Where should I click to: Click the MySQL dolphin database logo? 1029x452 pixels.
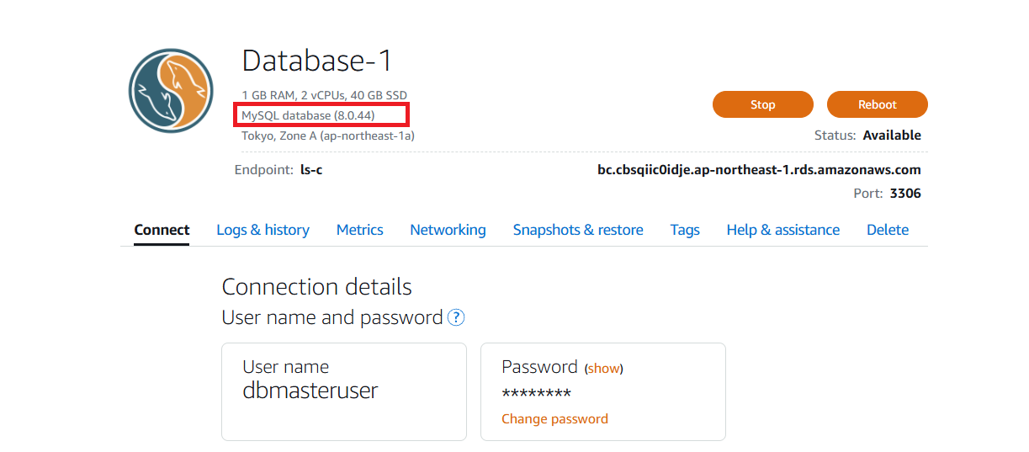point(171,91)
